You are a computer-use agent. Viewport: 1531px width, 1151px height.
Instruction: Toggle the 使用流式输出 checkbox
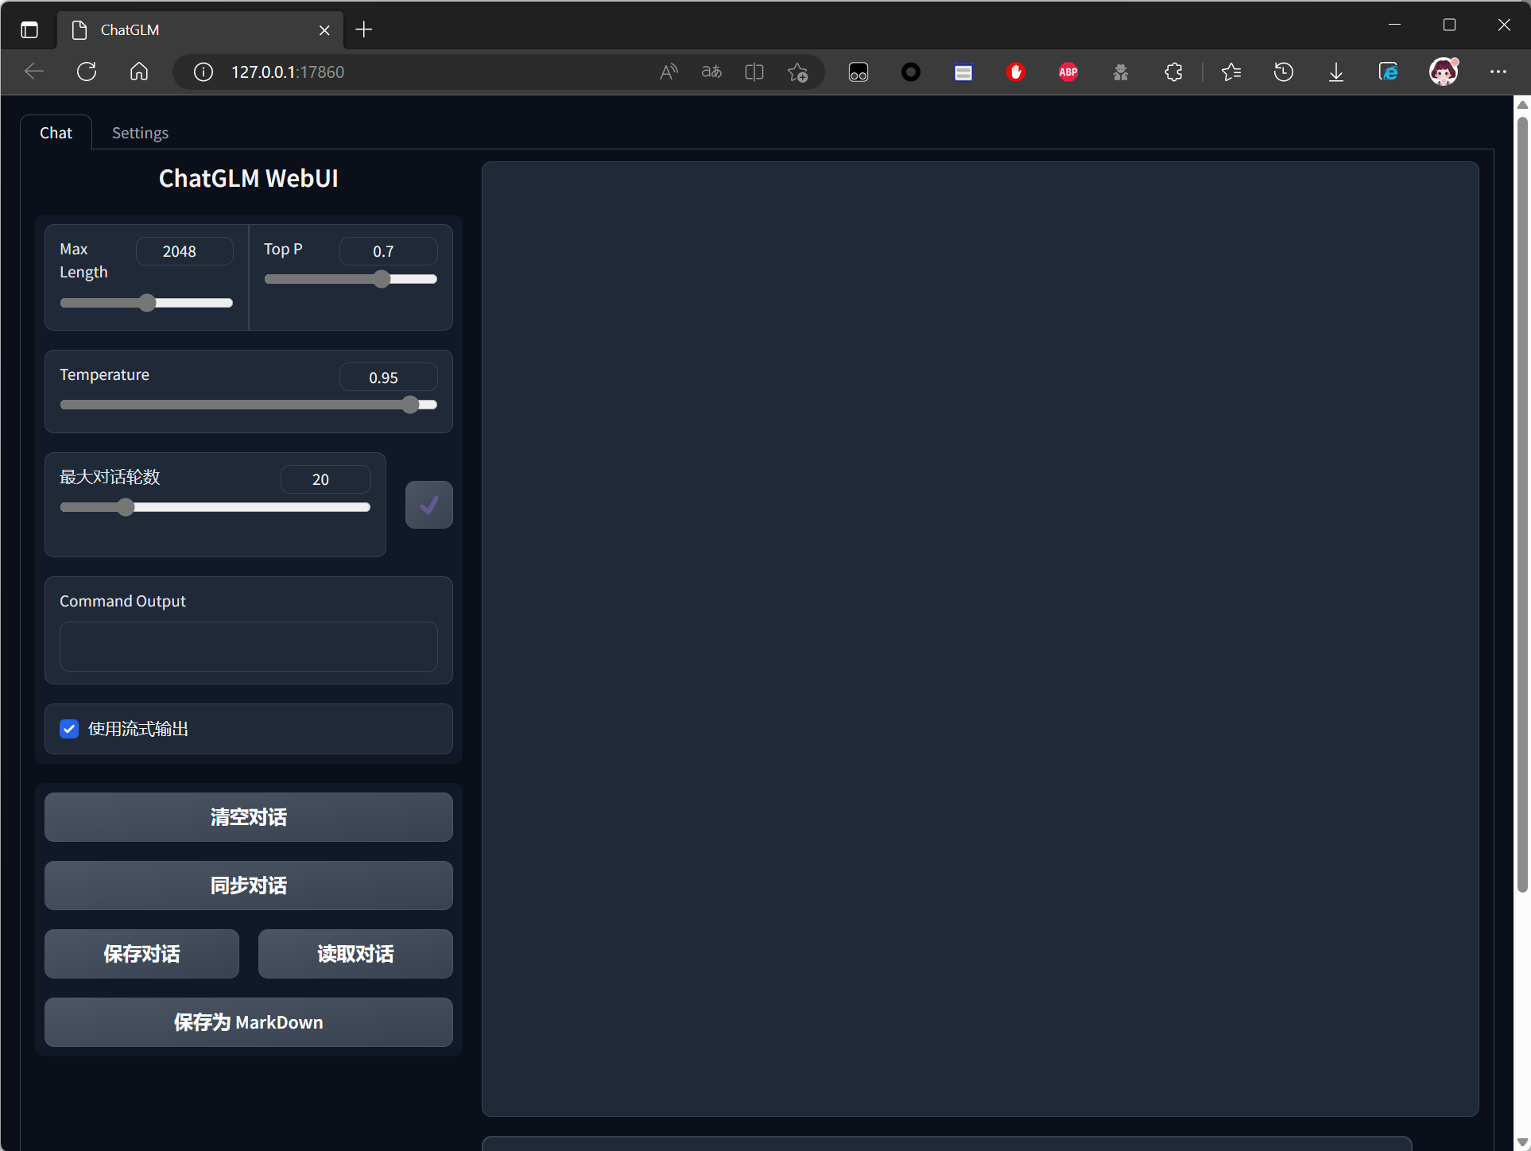69,729
